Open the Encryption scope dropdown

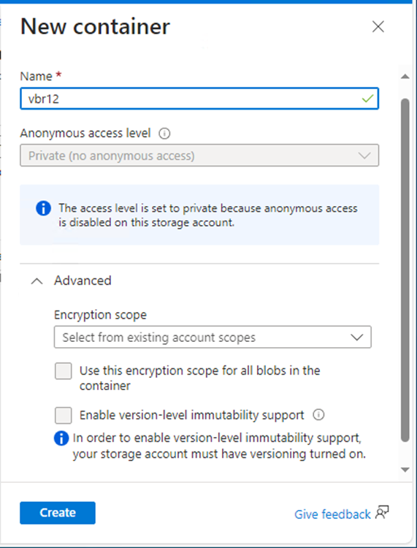point(213,338)
